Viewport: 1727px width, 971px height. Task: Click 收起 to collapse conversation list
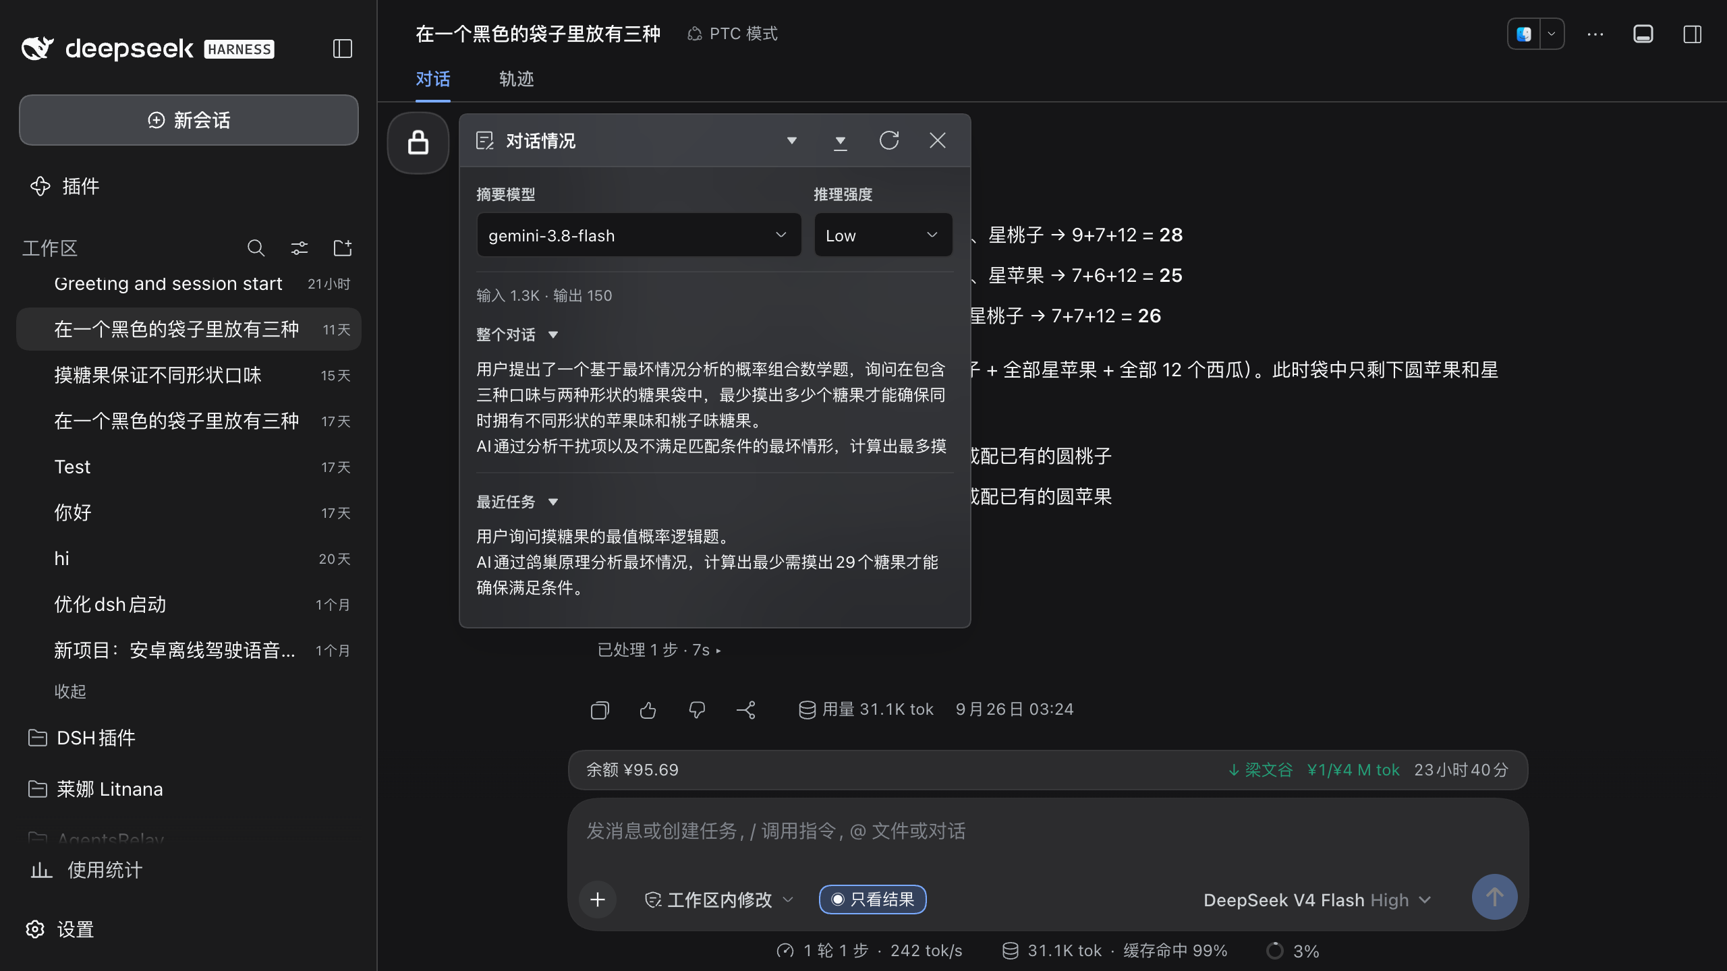coord(70,691)
